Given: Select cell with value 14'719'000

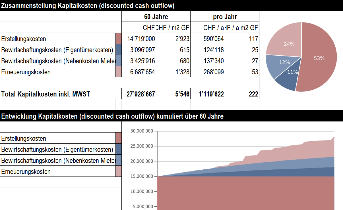Looking at the screenshot, I should pos(139,38).
